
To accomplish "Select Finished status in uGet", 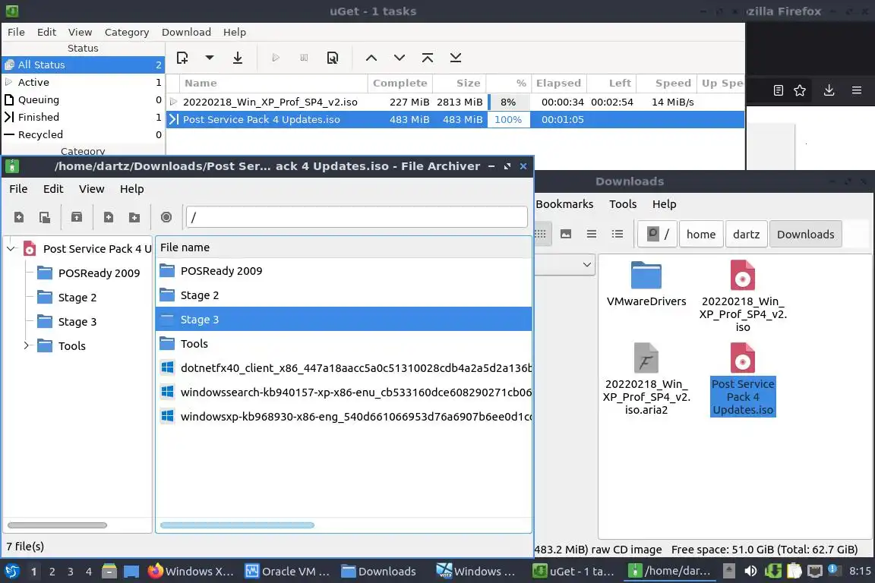I will pos(83,117).
